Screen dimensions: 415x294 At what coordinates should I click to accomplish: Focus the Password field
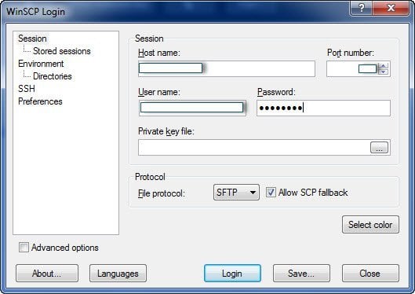[x=323, y=108]
